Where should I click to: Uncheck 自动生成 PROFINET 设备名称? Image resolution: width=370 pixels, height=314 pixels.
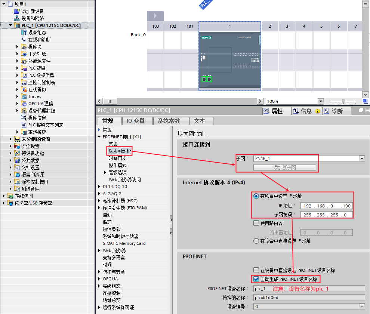coord(256,279)
